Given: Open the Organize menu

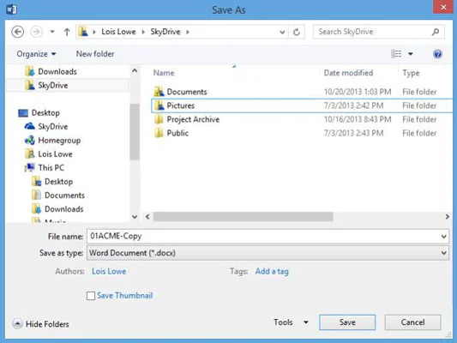Looking at the screenshot, I should tap(36, 54).
